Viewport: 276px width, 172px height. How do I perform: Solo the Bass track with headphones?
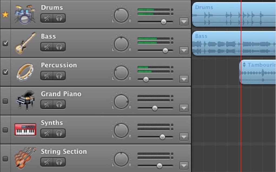[x=59, y=47]
